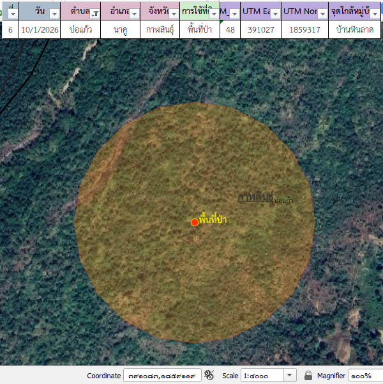Select the cell with value 1859317
Screen dimensions: 383x384
304,29
